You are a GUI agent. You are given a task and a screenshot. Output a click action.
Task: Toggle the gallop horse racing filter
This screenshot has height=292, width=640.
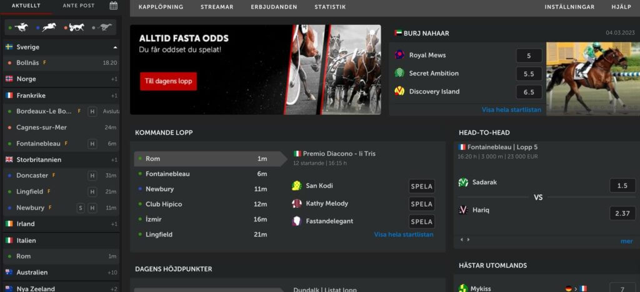click(x=19, y=27)
